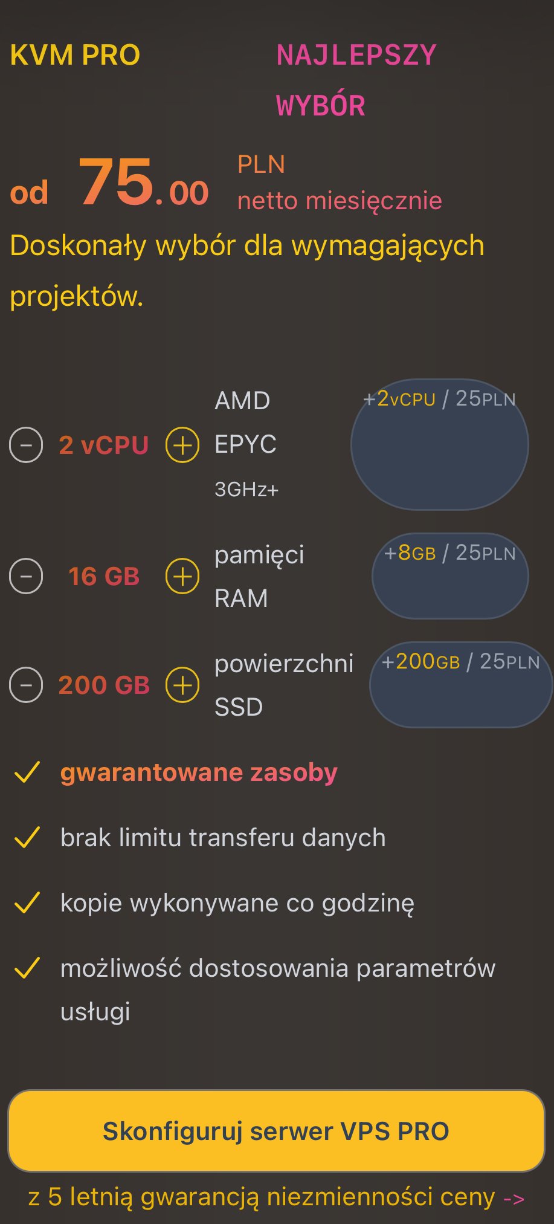Viewport: 554px width, 1224px height.
Task: Increase SSD space with plus icon
Action: point(182,685)
